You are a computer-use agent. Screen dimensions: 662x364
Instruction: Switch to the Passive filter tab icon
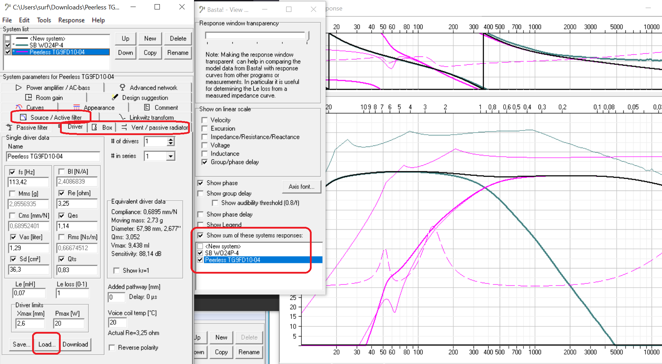[9, 127]
